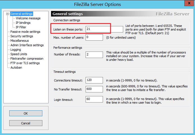Click the Cancel button
The height and width of the screenshot is (135, 195).
point(26,123)
